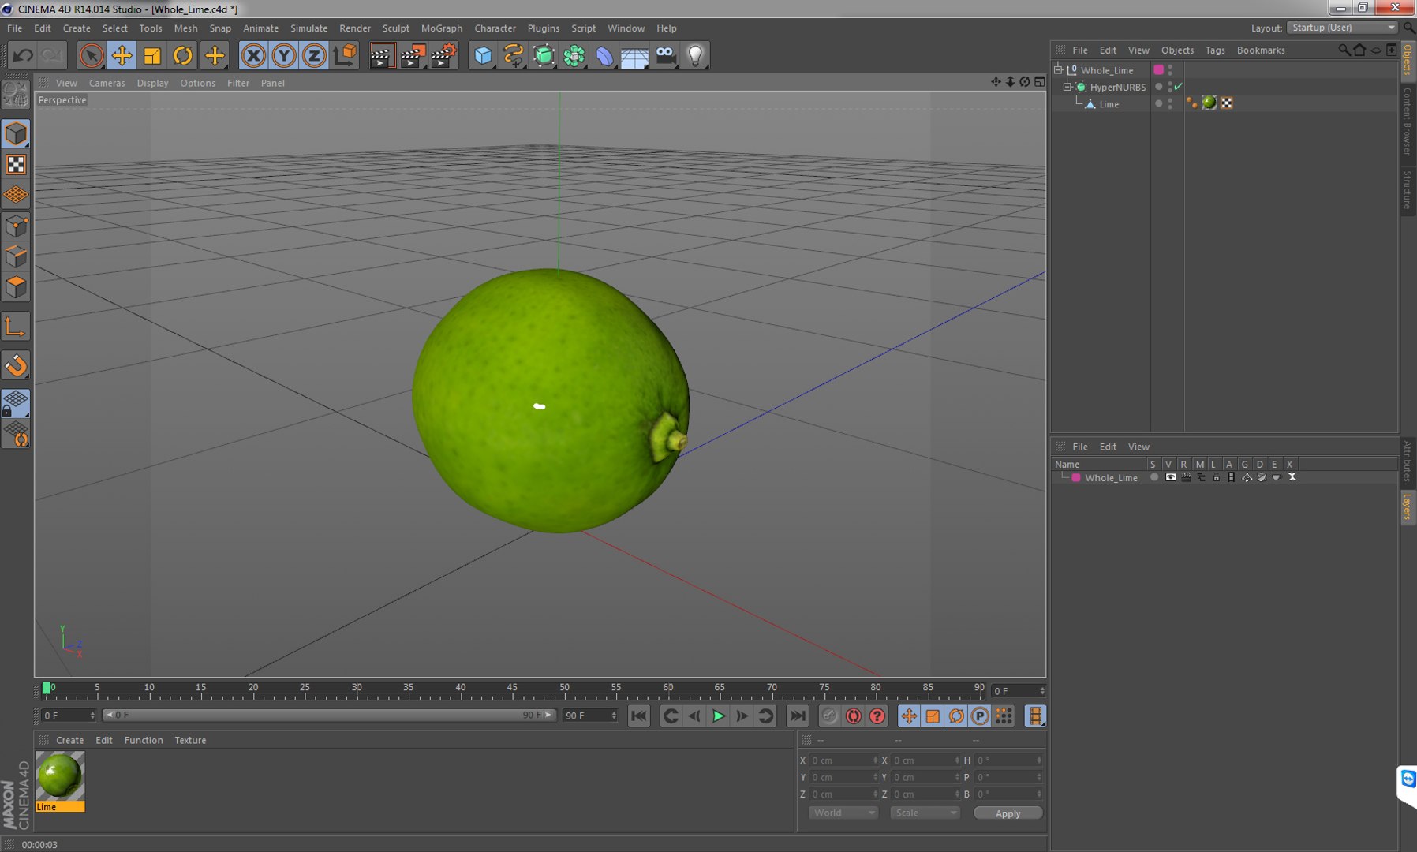Switch to Make Editable tool at left top
1417x852 pixels.
(16, 95)
